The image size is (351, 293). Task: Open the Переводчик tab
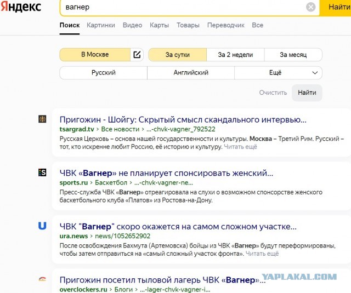coord(225,25)
